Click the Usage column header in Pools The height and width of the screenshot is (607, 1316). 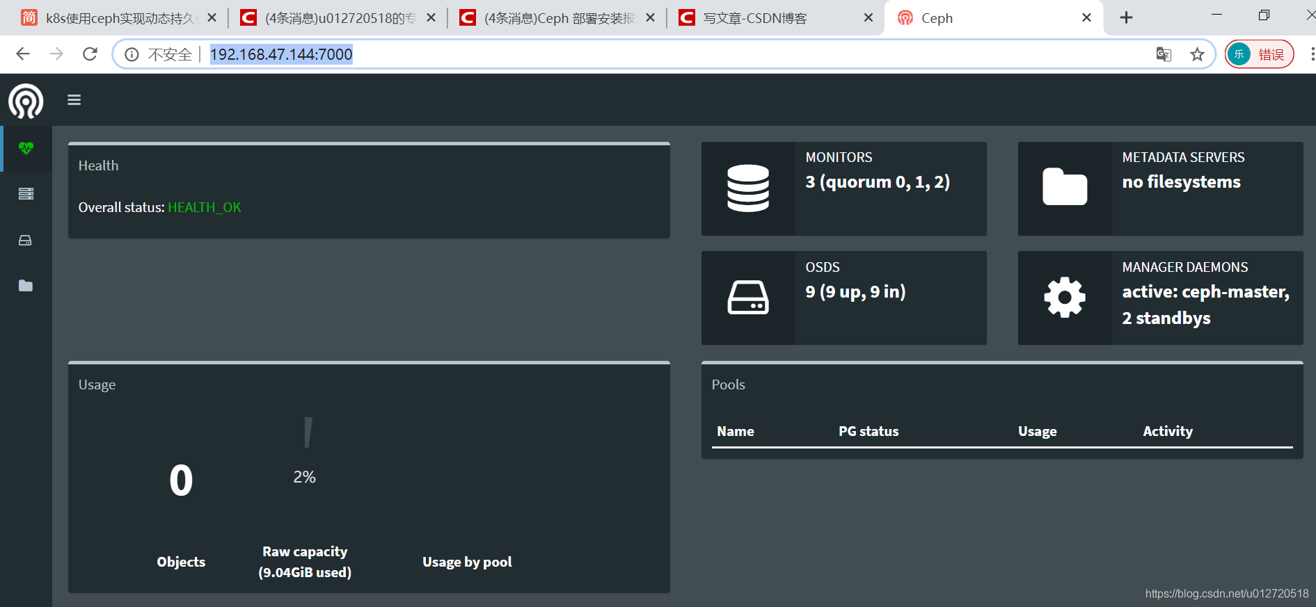(1038, 431)
